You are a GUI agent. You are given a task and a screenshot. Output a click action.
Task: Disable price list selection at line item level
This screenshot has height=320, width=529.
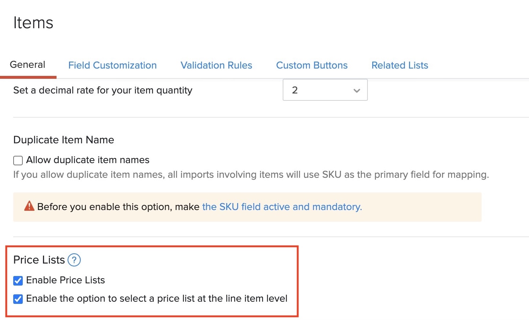tap(18, 299)
